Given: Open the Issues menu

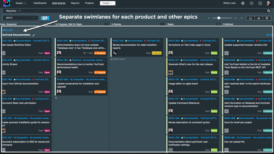Looking at the screenshot, I should 19,3.
